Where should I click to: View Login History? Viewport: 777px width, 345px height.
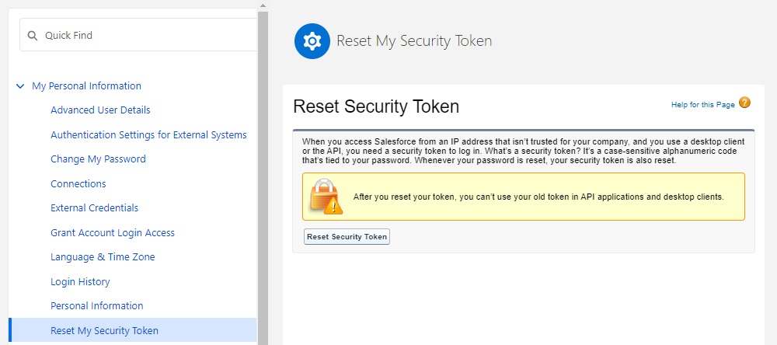[80, 282]
